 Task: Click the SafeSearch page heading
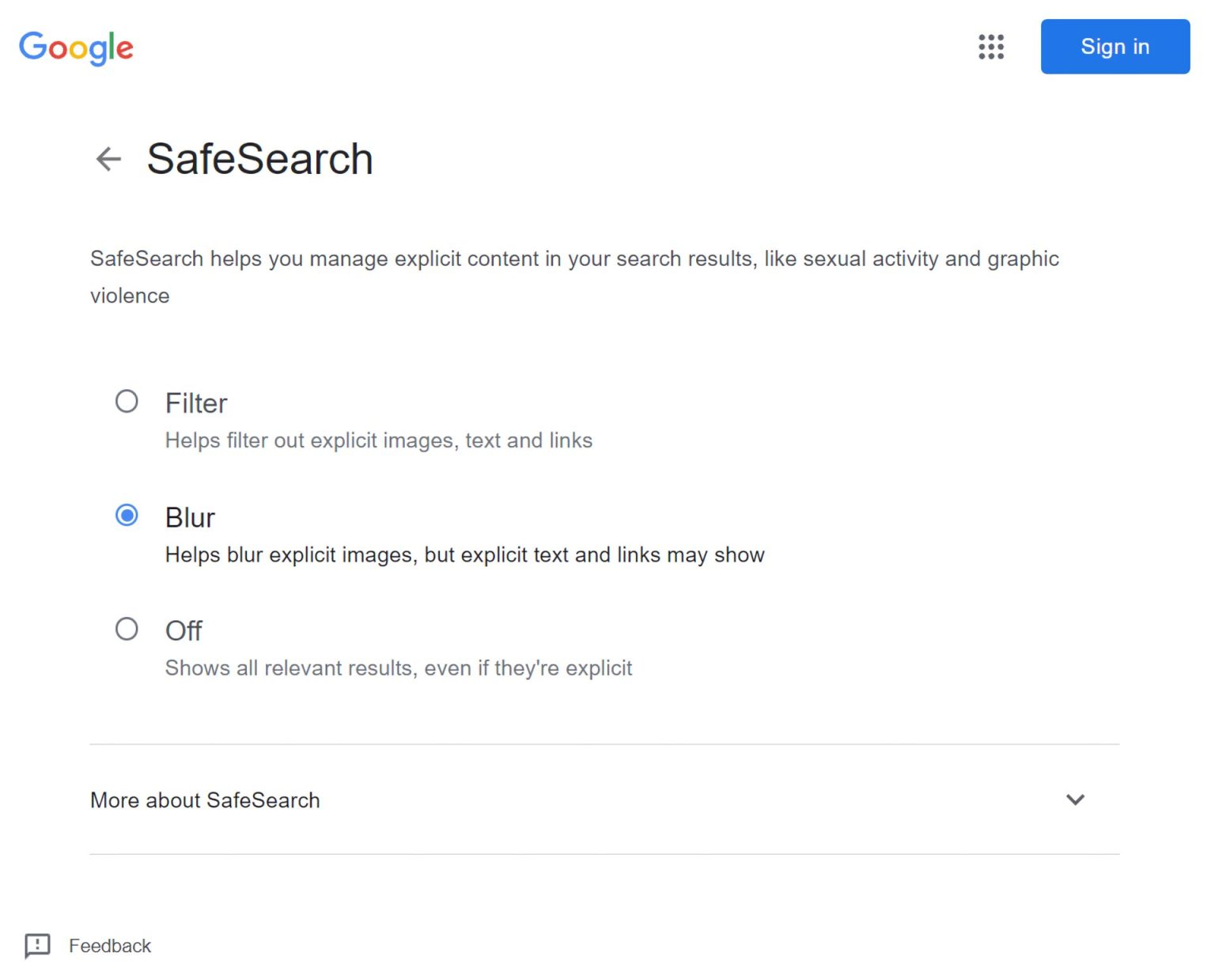click(259, 159)
